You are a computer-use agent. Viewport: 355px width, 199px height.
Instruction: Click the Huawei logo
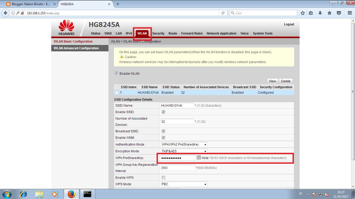[x=67, y=28]
